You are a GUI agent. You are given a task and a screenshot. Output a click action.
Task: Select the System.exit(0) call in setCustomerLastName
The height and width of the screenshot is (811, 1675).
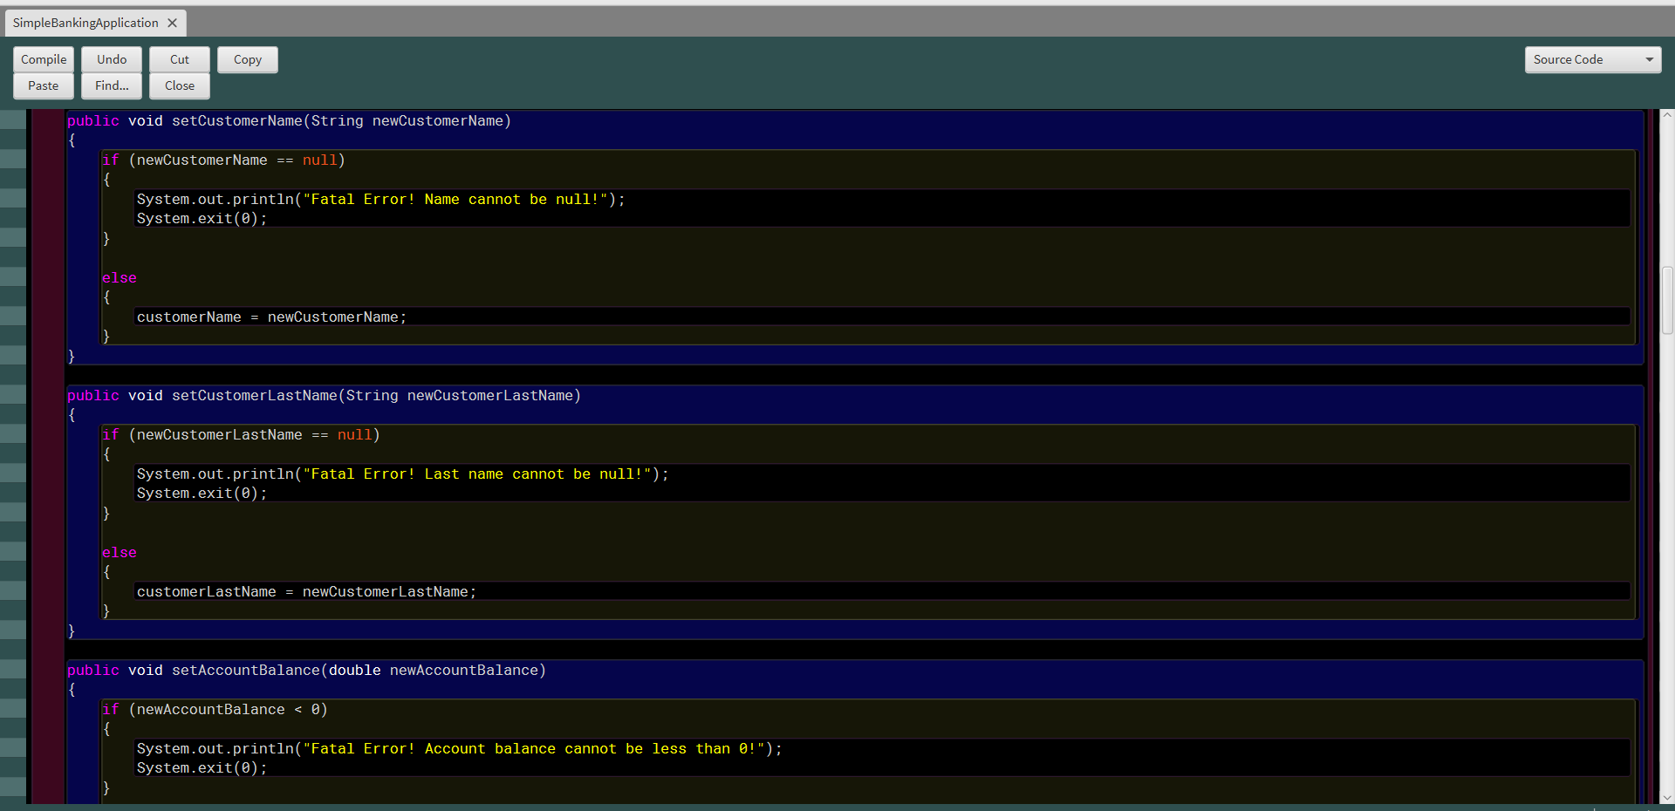point(201,493)
